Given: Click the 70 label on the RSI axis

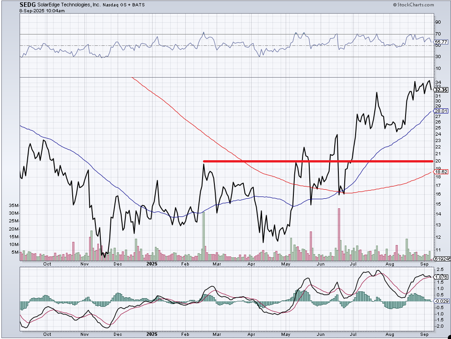Looking at the screenshot, I should point(438,34).
